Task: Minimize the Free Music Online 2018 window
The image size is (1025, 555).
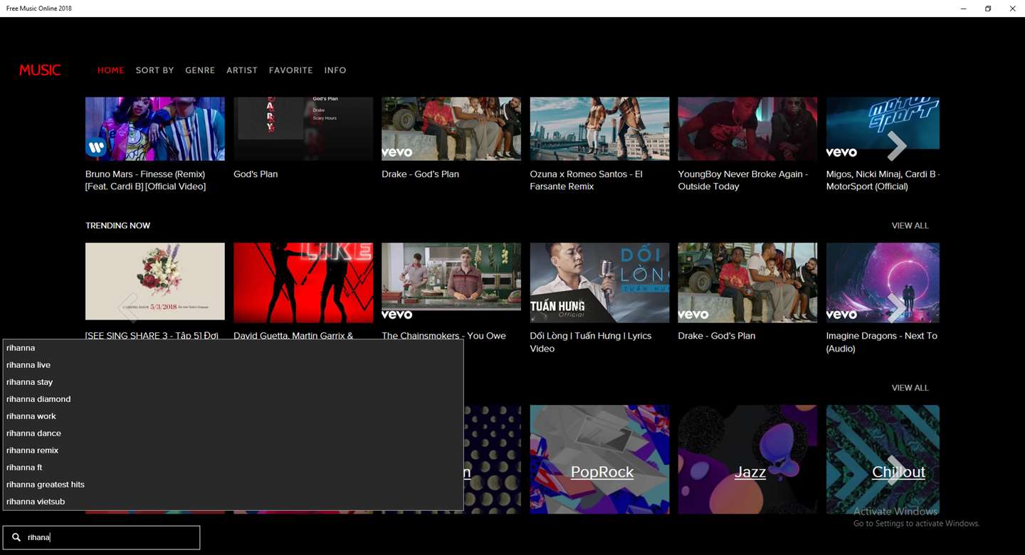Action: [x=964, y=9]
